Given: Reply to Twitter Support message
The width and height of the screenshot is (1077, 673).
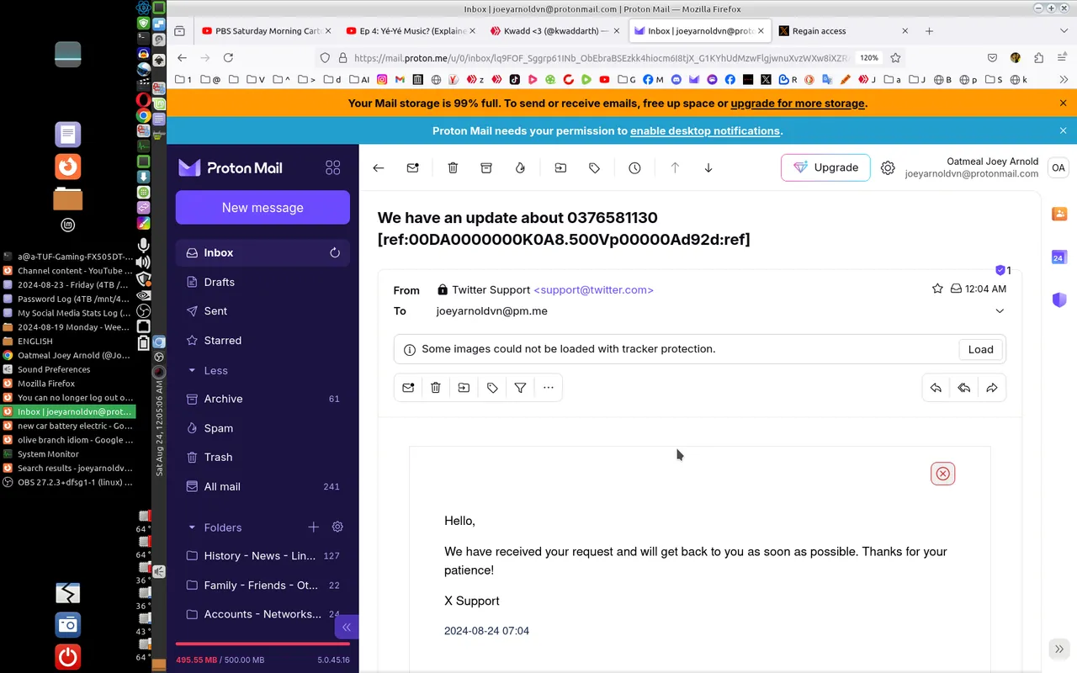Looking at the screenshot, I should [x=936, y=388].
